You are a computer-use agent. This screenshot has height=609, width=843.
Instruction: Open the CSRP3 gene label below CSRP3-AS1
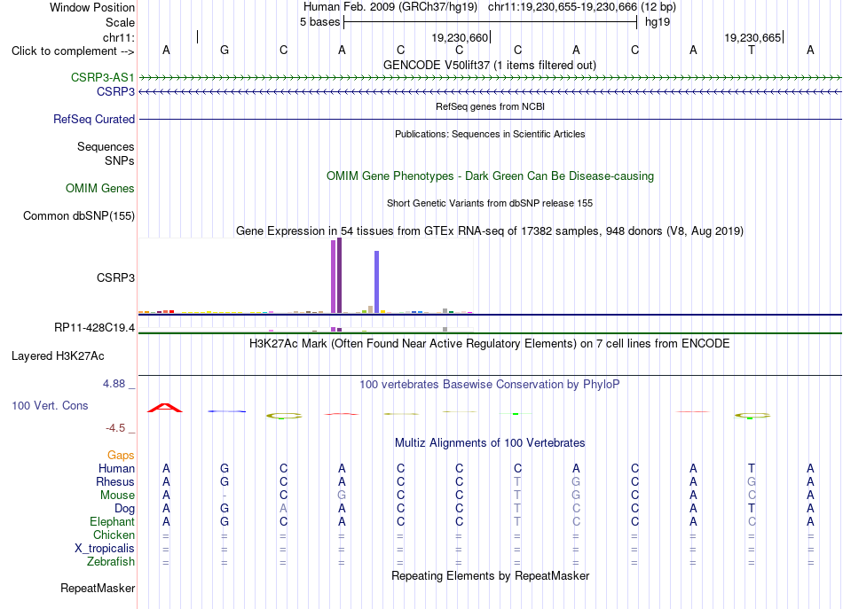(x=115, y=92)
